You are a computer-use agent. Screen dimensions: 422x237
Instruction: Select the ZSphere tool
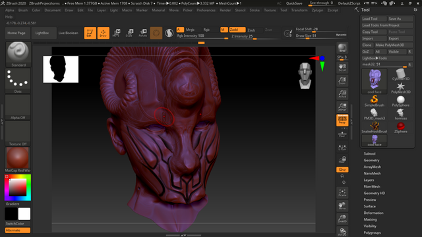pyautogui.click(x=400, y=127)
